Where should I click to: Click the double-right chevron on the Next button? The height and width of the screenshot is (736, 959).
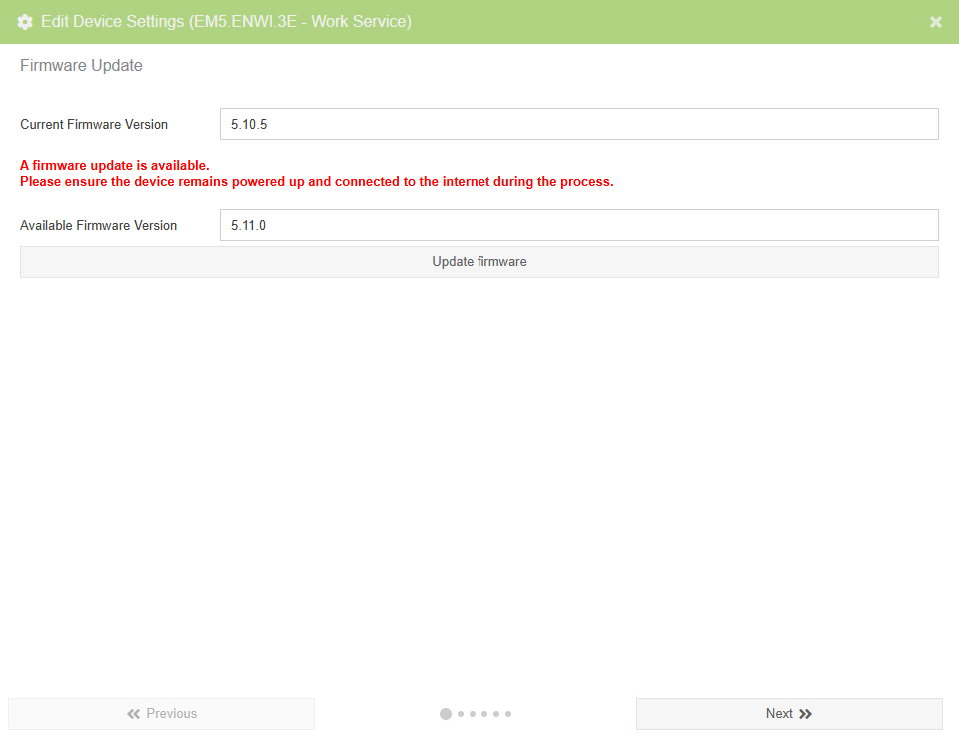(x=805, y=713)
